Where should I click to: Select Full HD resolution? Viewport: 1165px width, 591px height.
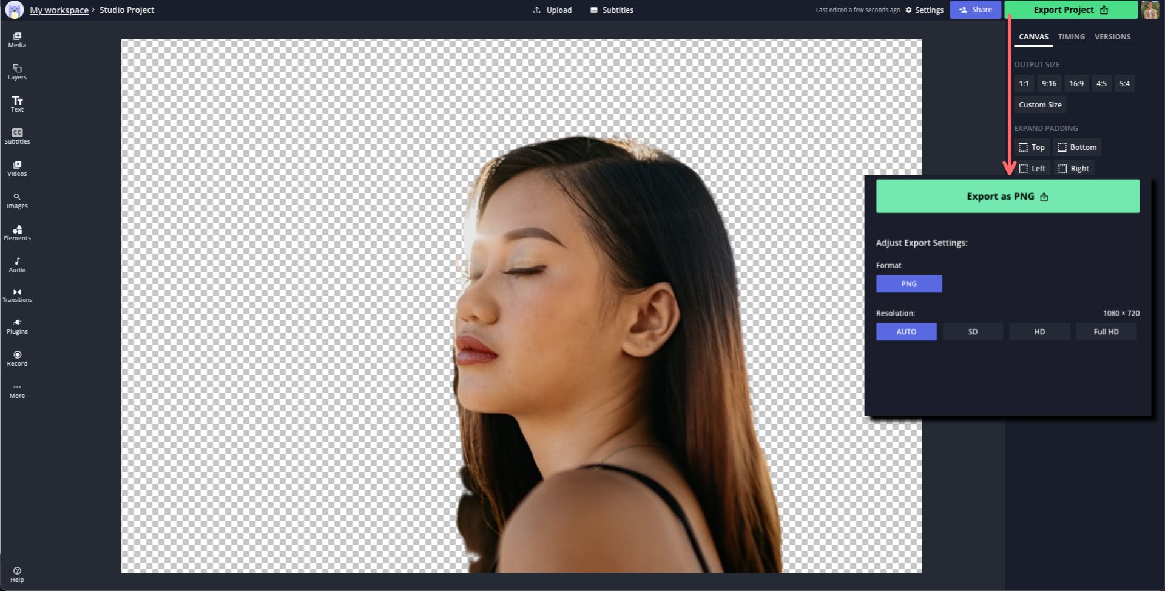click(x=1106, y=332)
